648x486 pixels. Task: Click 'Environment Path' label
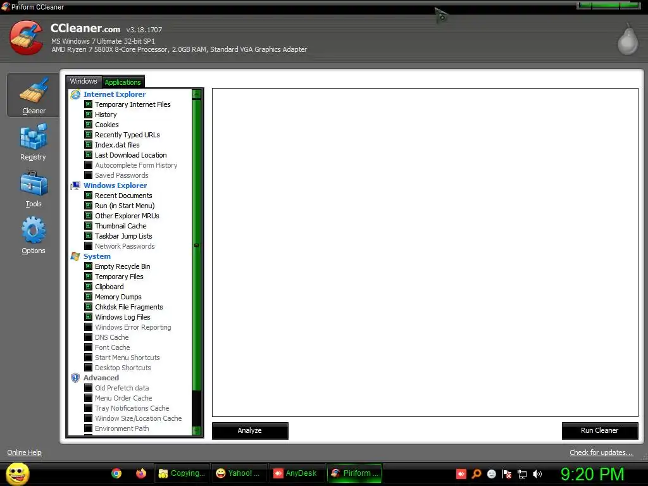pos(122,428)
